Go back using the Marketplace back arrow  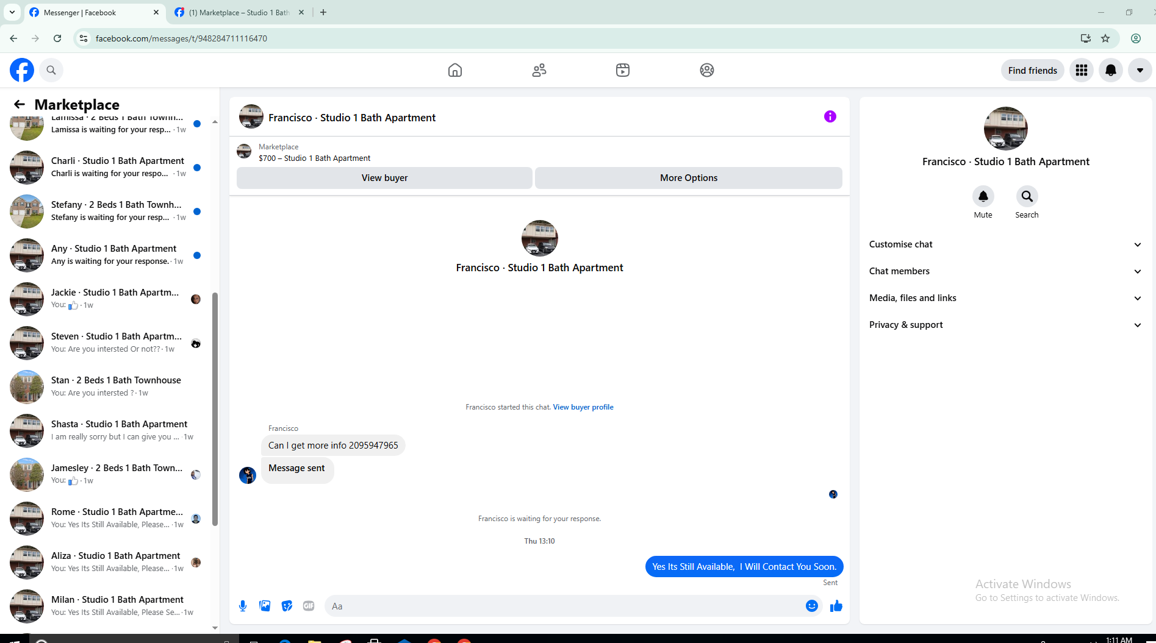(x=20, y=104)
